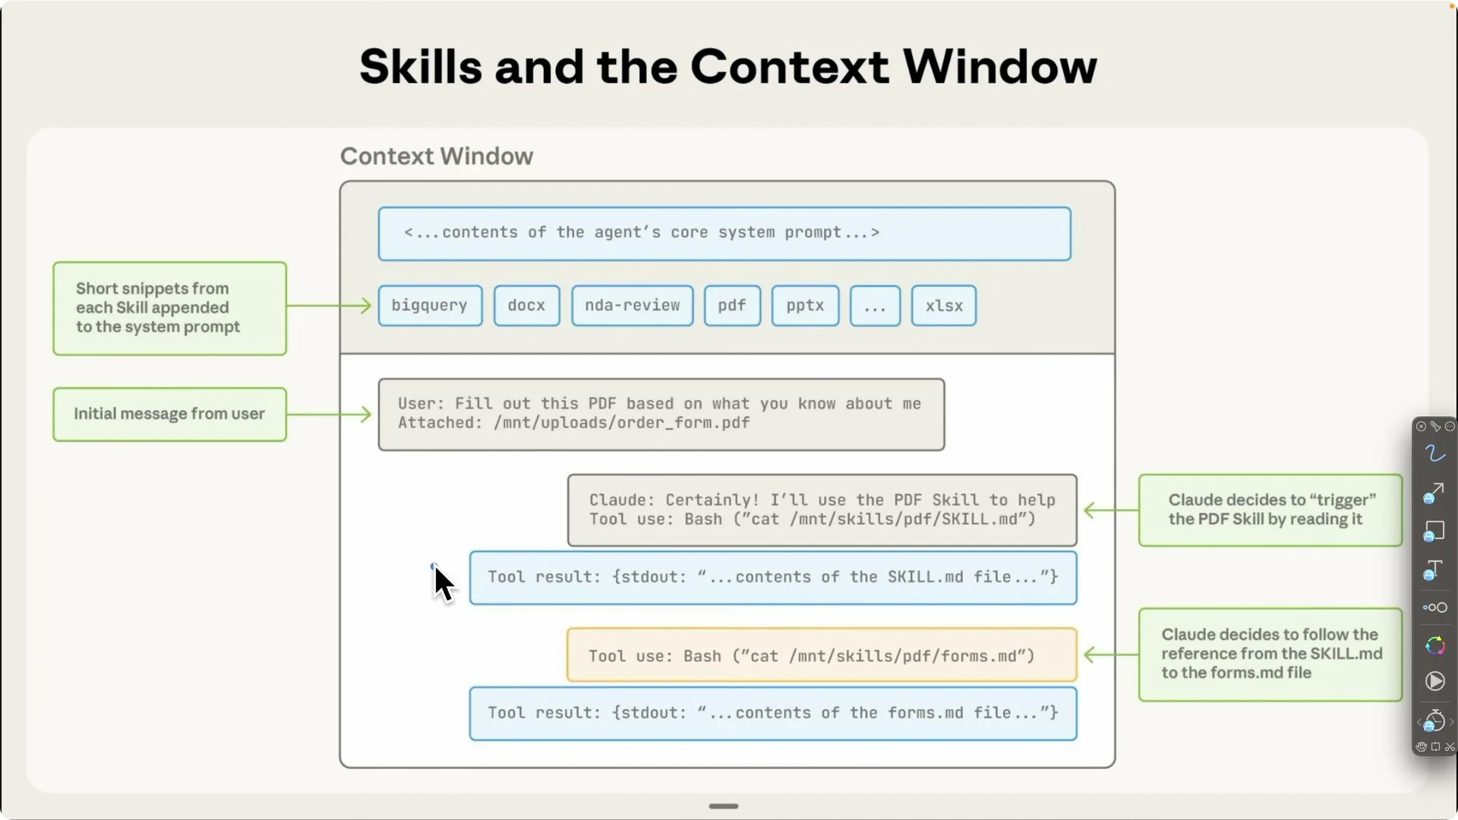1458x820 pixels.
Task: Click tool result with SKILL.md contents
Action: click(773, 578)
